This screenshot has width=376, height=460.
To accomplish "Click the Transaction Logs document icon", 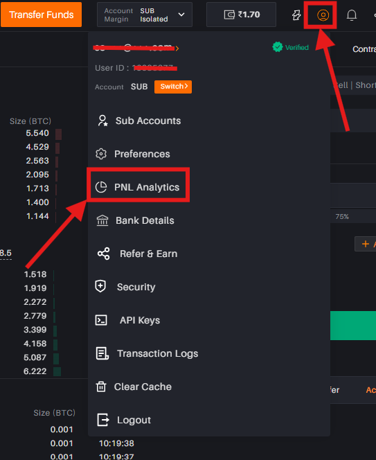I will click(102, 353).
